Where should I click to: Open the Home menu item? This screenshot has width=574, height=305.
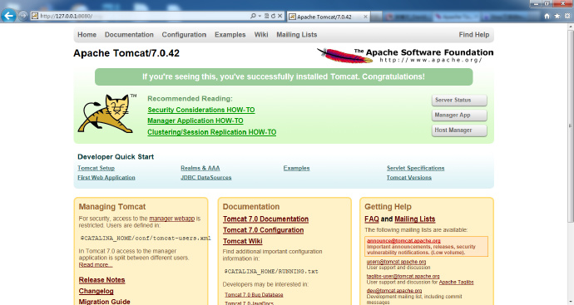click(x=87, y=35)
